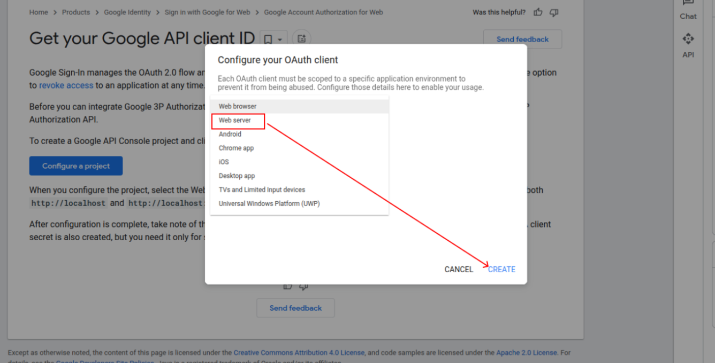Image resolution: width=715 pixels, height=363 pixels.
Task: Open the API panel from the side rail
Action: 688,45
